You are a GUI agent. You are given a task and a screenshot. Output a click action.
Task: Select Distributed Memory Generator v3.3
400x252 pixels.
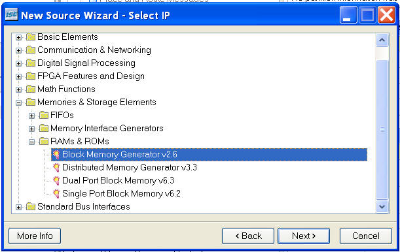tap(130, 167)
